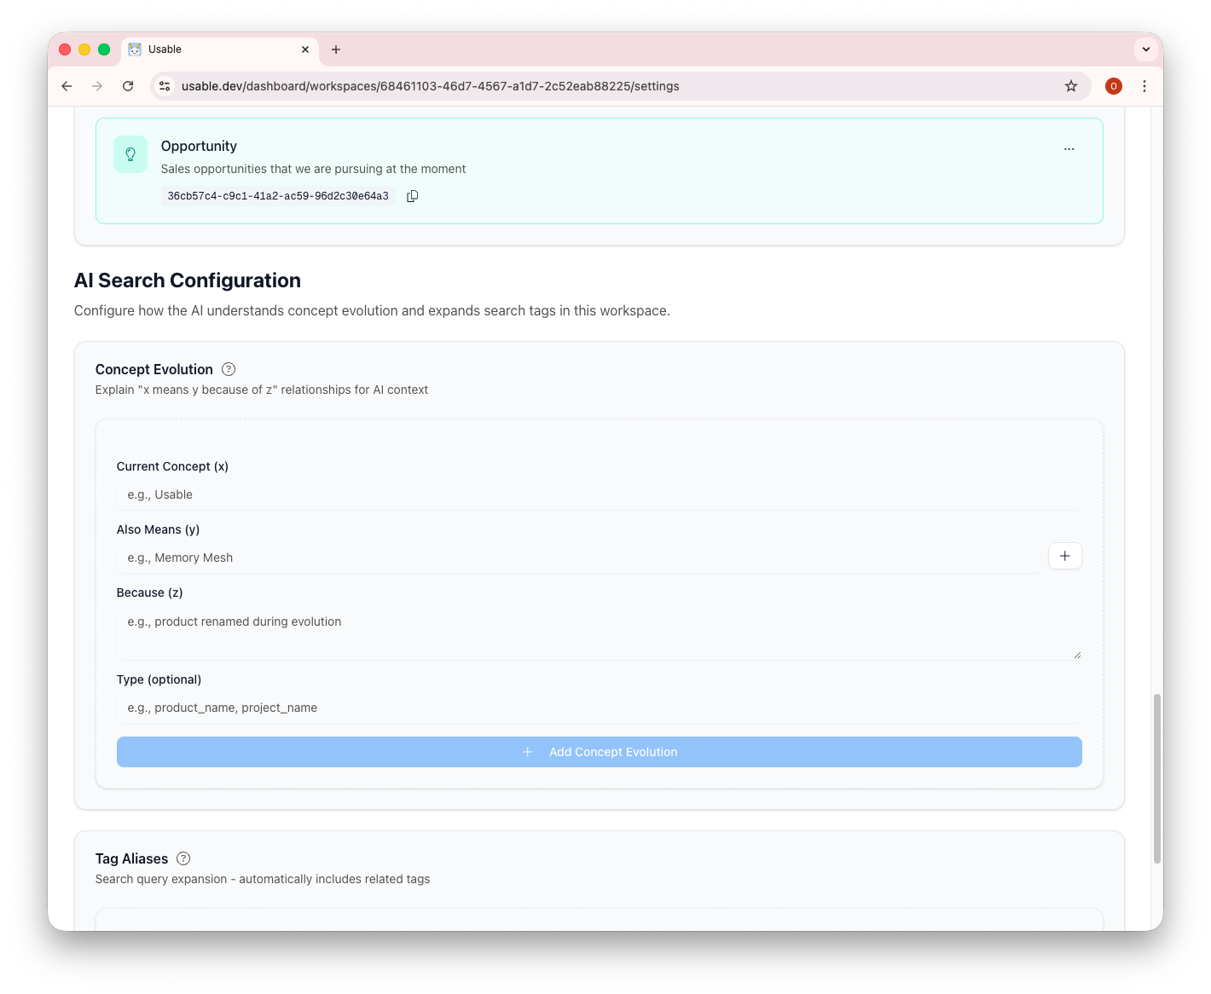Open a new browser tab
This screenshot has height=994, width=1211.
(336, 49)
